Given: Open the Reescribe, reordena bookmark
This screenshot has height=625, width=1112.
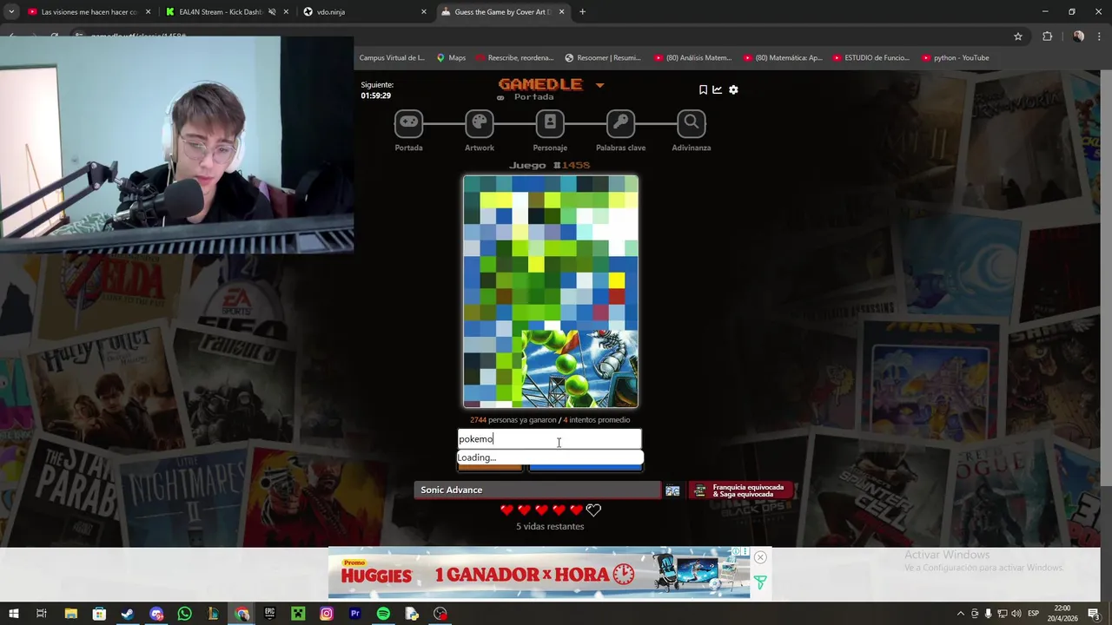Looking at the screenshot, I should 514,58.
